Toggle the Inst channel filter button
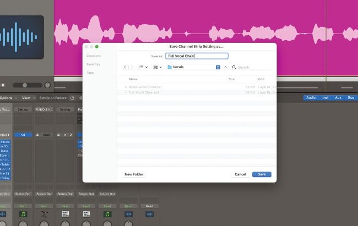This screenshot has height=226, width=358. (325, 98)
